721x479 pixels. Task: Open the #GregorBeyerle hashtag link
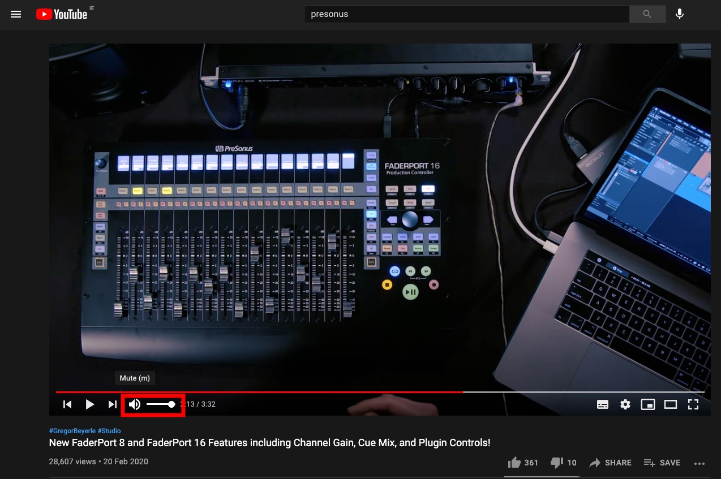coord(72,430)
